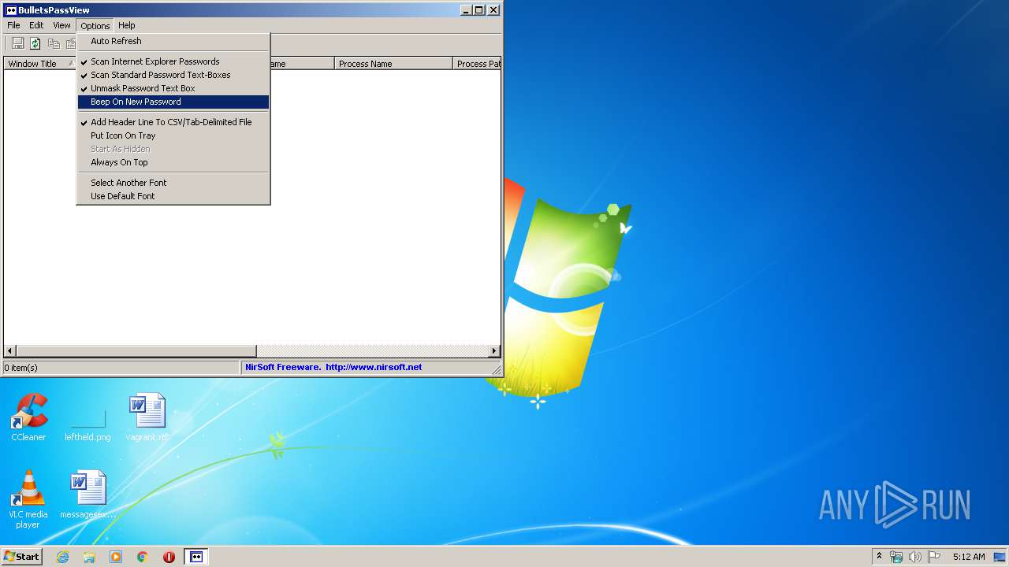1009x567 pixels.
Task: Toggle Add Header Line To CSV/Tab-Delimited File
Action: (x=173, y=122)
